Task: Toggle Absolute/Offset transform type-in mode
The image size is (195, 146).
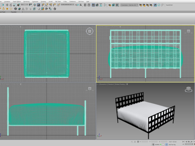Action: coord(138,142)
